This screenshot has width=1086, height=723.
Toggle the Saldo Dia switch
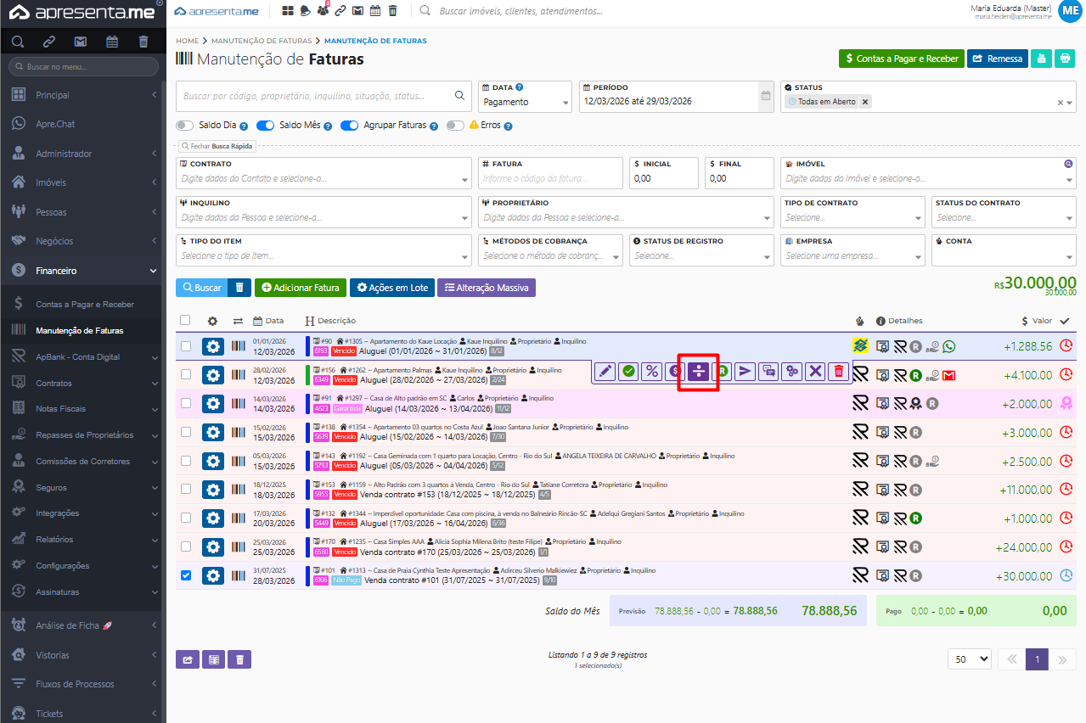tap(185, 126)
